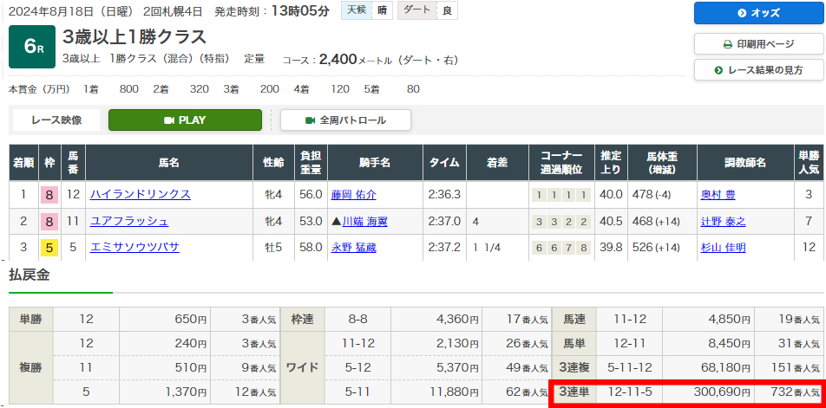Click the 払戻金 section heading
The height and width of the screenshot is (408, 826).
coord(29,275)
